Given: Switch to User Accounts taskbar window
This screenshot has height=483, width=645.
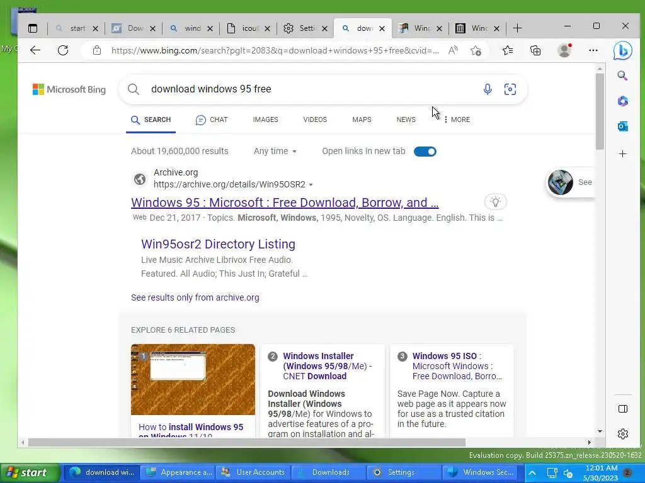Looking at the screenshot, I should coord(254,472).
